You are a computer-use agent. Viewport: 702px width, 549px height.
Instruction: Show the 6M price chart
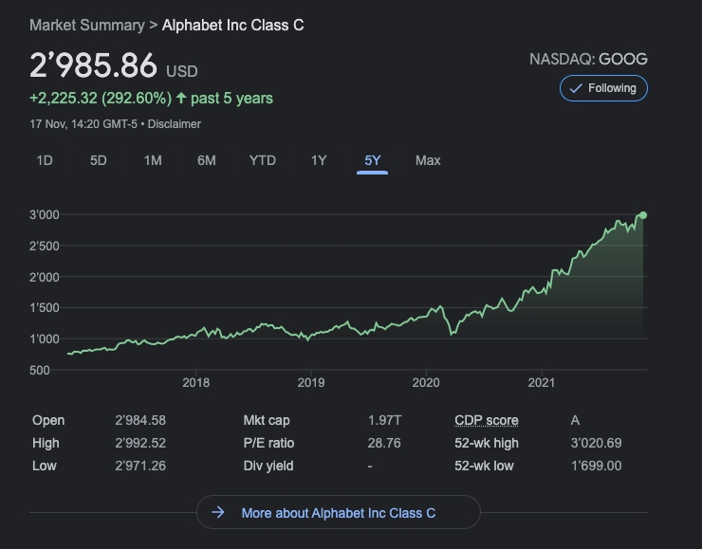click(207, 160)
